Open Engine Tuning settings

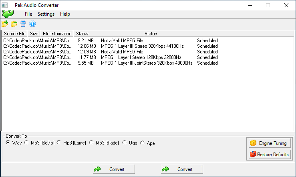click(269, 143)
